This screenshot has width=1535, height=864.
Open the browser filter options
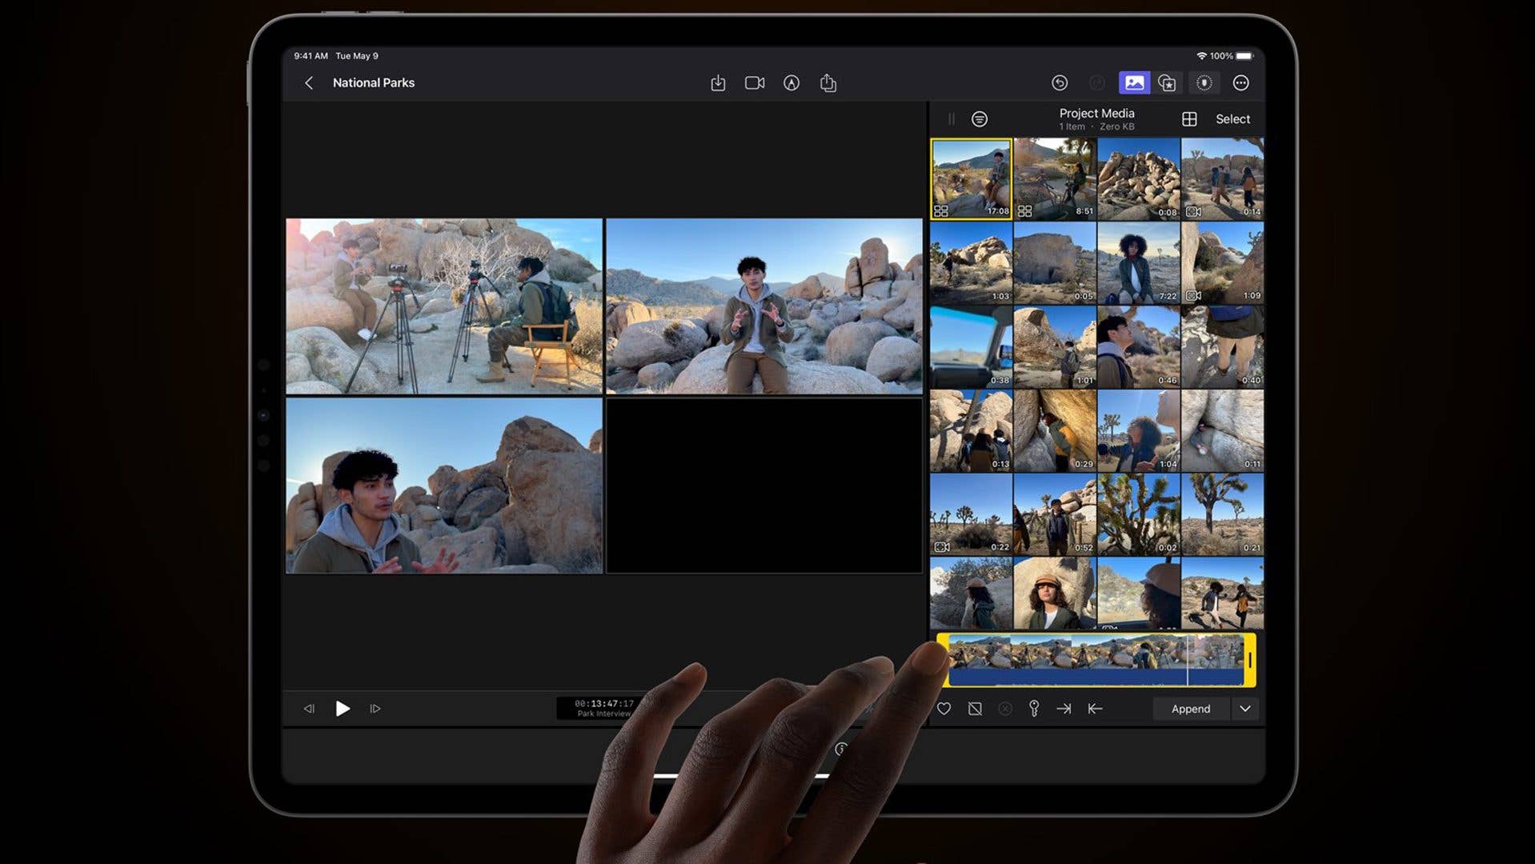(x=980, y=118)
